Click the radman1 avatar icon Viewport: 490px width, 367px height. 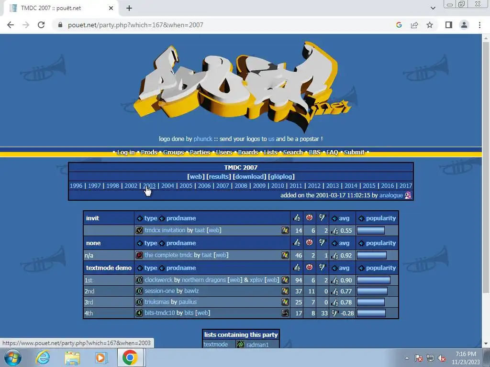tap(240, 344)
